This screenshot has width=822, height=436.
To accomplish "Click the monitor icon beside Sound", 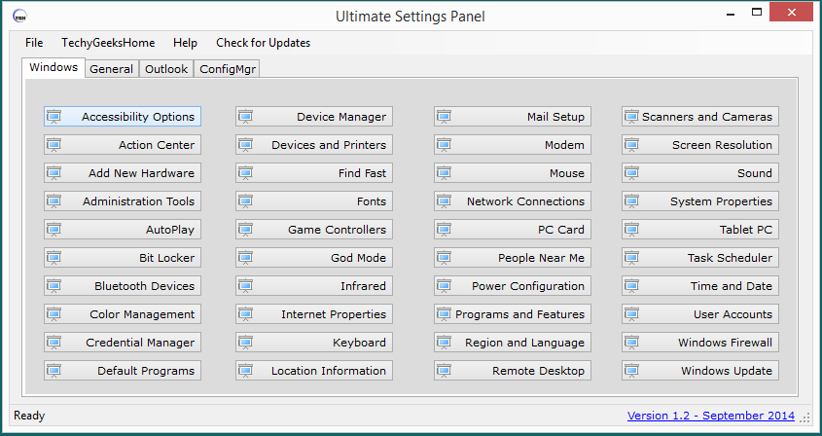I will tap(632, 173).
